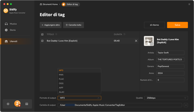Choose M4A from the format list
The height and width of the screenshot is (112, 194).
(x=79, y=75)
